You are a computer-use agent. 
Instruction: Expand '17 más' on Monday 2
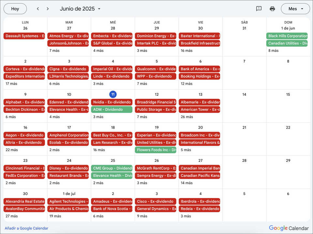tap(11, 84)
